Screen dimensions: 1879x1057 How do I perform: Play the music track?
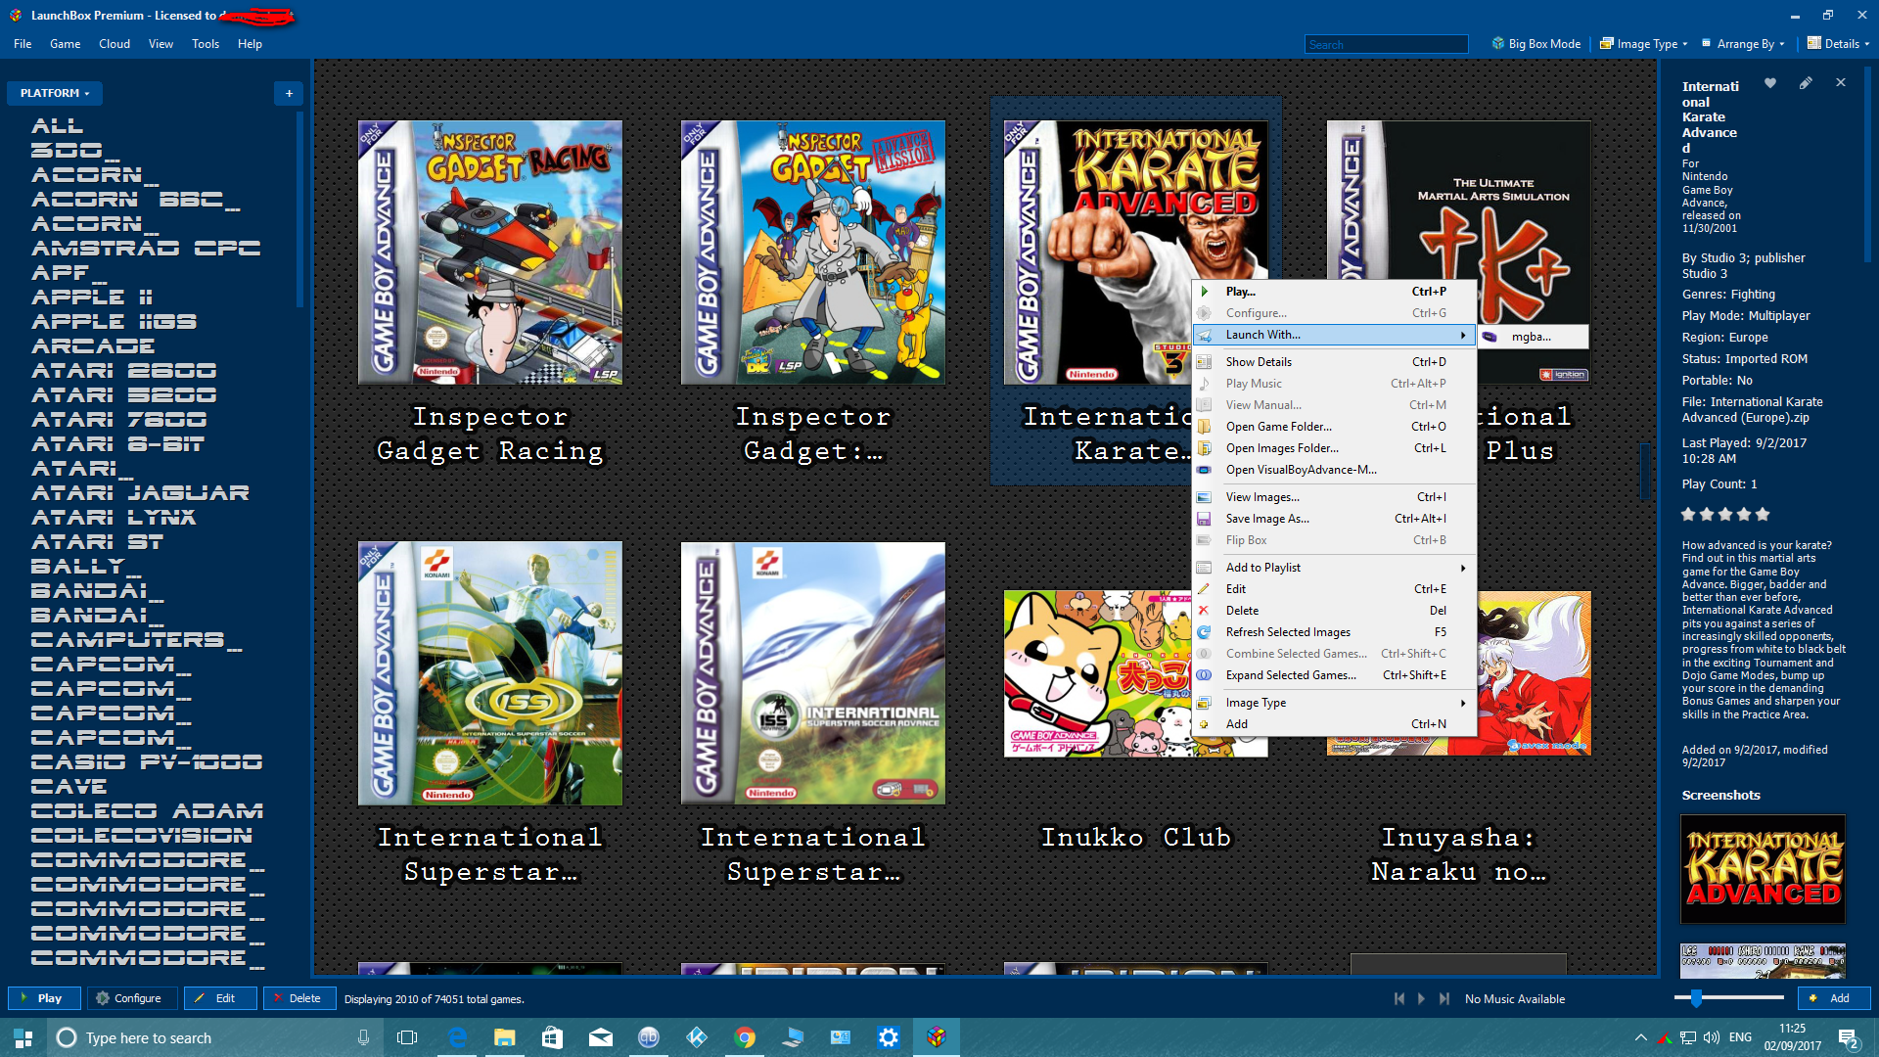(1422, 998)
